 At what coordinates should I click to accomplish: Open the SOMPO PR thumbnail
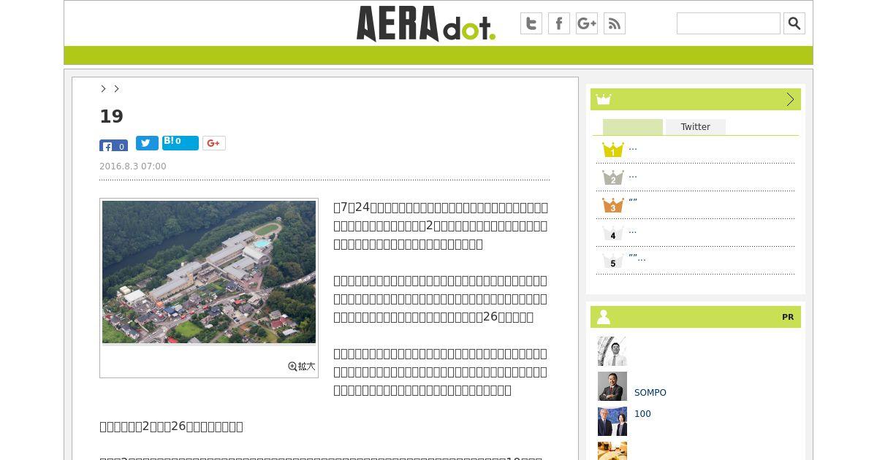coord(612,386)
